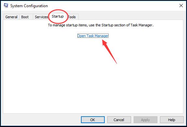The width and height of the screenshot is (187, 127).
Task: Click the circled Startup tab
Action: [x=58, y=16]
